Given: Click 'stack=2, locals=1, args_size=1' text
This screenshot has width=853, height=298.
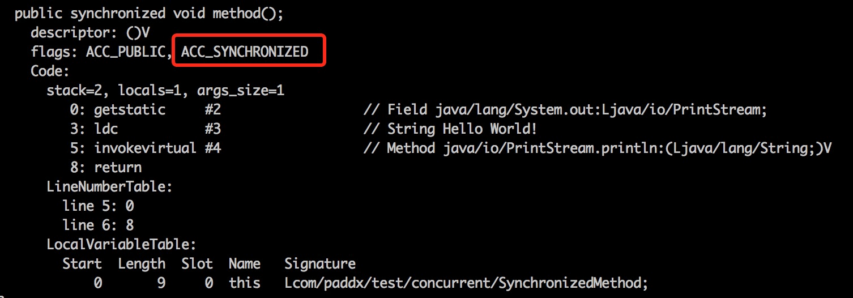Looking at the screenshot, I should [x=165, y=90].
